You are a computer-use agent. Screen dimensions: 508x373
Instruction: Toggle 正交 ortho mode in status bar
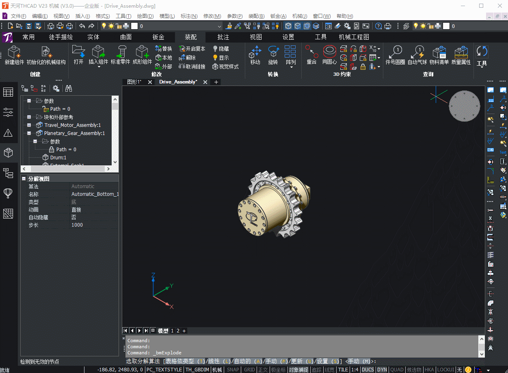click(x=263, y=370)
